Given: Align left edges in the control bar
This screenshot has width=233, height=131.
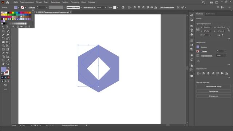Looking at the screenshot, I should click(x=135, y=7).
